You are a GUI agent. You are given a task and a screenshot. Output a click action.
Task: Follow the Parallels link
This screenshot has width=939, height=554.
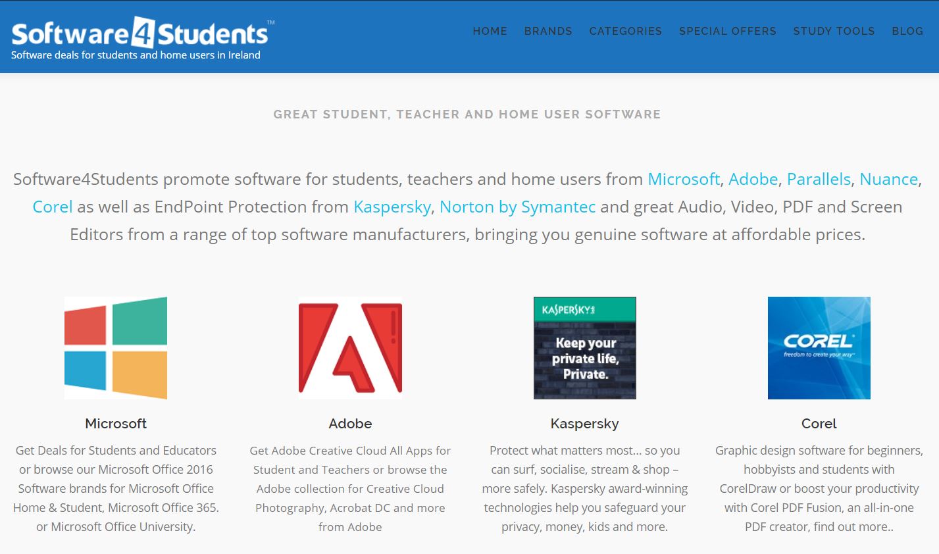[x=819, y=179]
